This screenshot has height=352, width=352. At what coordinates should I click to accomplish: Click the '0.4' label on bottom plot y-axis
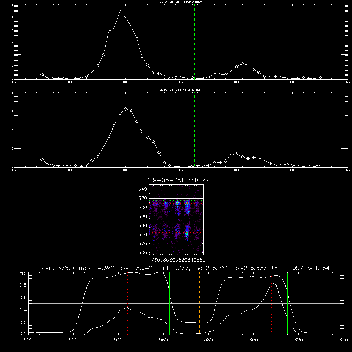click(x=23, y=310)
